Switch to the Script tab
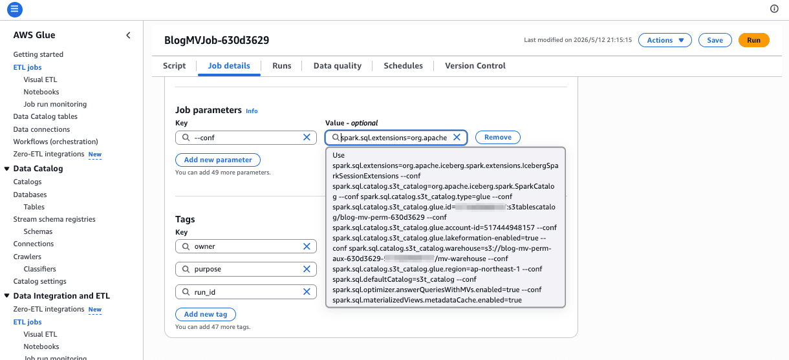This screenshot has width=789, height=360. 174,65
